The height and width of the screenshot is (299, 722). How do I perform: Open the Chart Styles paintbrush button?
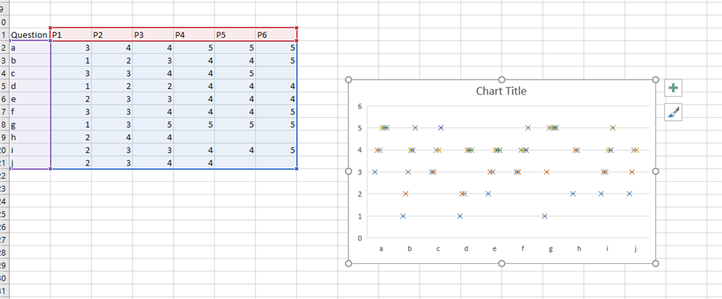point(673,112)
